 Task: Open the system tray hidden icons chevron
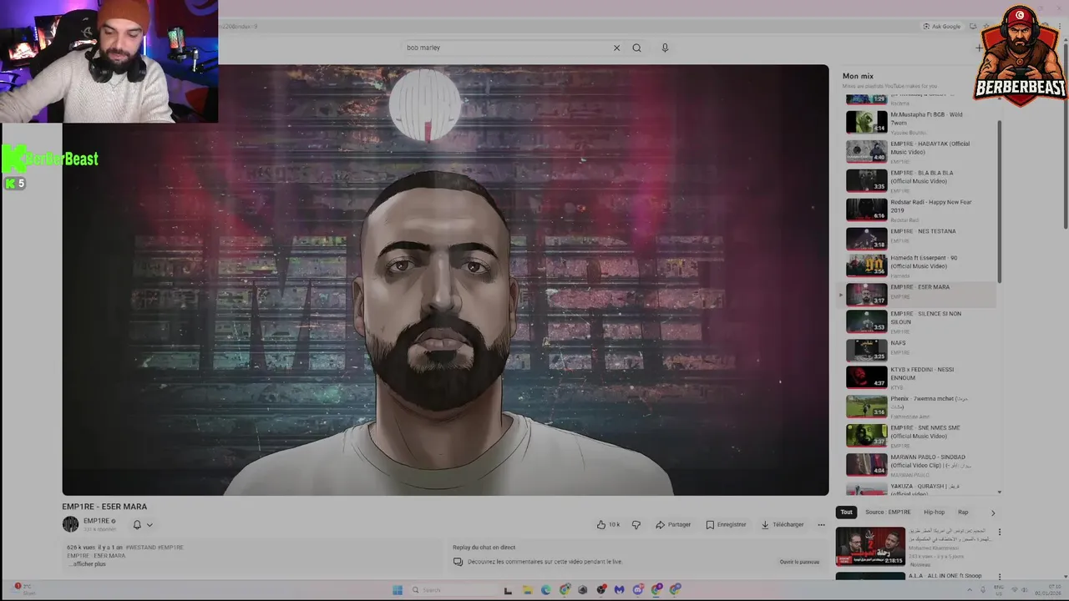point(970,590)
